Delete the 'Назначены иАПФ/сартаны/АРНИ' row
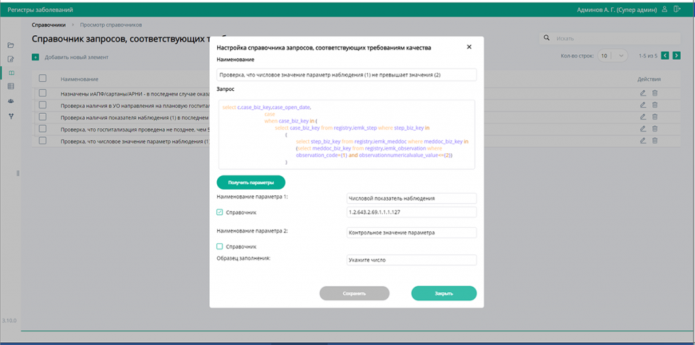This screenshot has height=345, width=695. tap(655, 93)
